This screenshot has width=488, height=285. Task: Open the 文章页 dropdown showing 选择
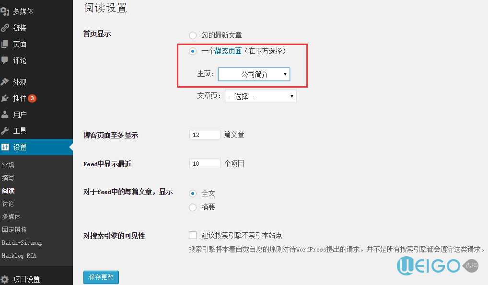tap(261, 96)
